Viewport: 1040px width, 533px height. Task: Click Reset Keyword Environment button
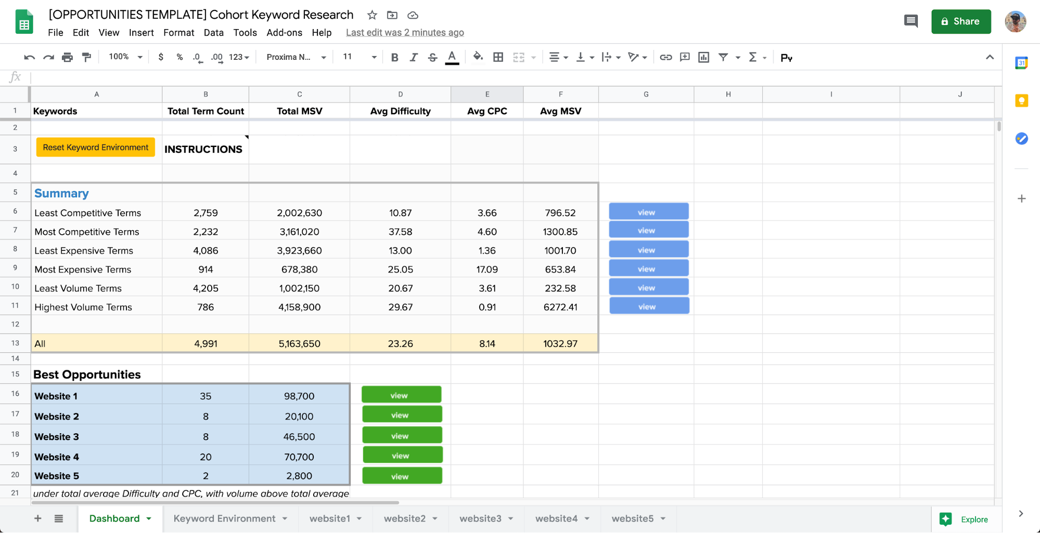tap(96, 148)
